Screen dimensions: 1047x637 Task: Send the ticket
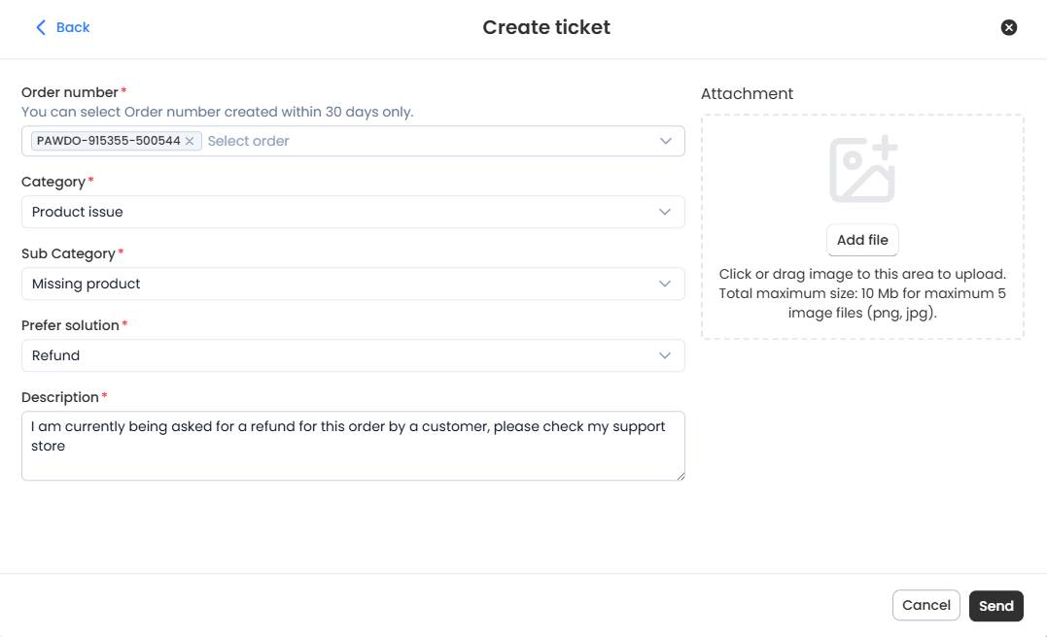(x=995, y=606)
